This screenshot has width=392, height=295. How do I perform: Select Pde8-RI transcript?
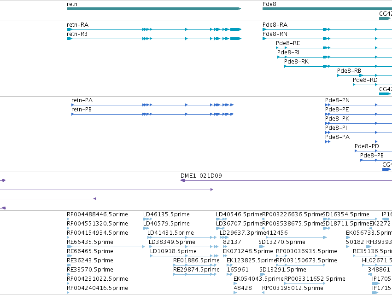point(334,57)
